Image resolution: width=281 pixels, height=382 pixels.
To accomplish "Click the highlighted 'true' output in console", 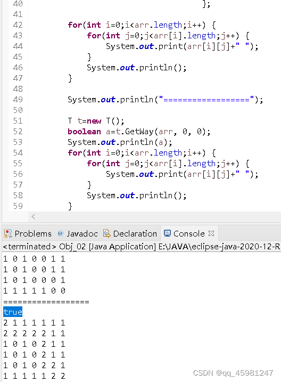I will (13, 312).
